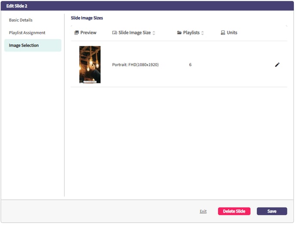This screenshot has height=226, width=296.
Task: Click the 'Slide Image Sizes' heading
Action: (x=87, y=18)
